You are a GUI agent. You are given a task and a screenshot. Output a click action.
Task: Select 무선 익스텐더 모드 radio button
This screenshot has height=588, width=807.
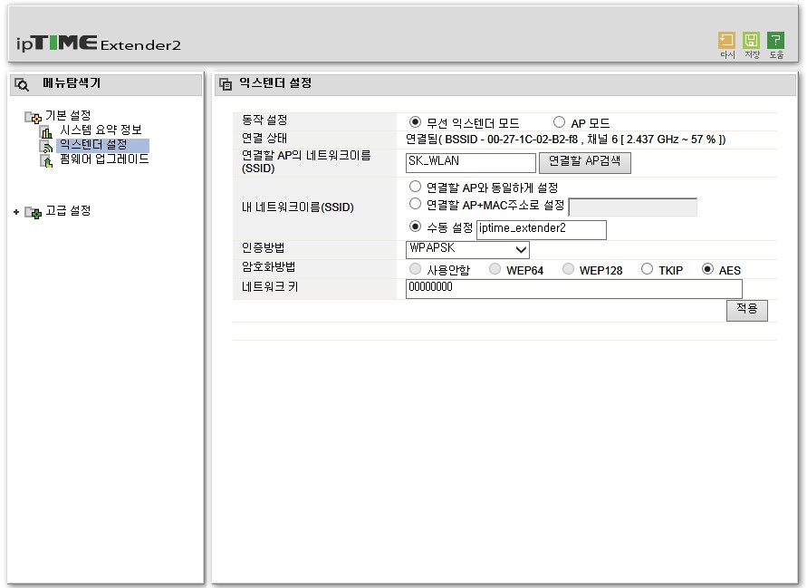click(x=415, y=122)
